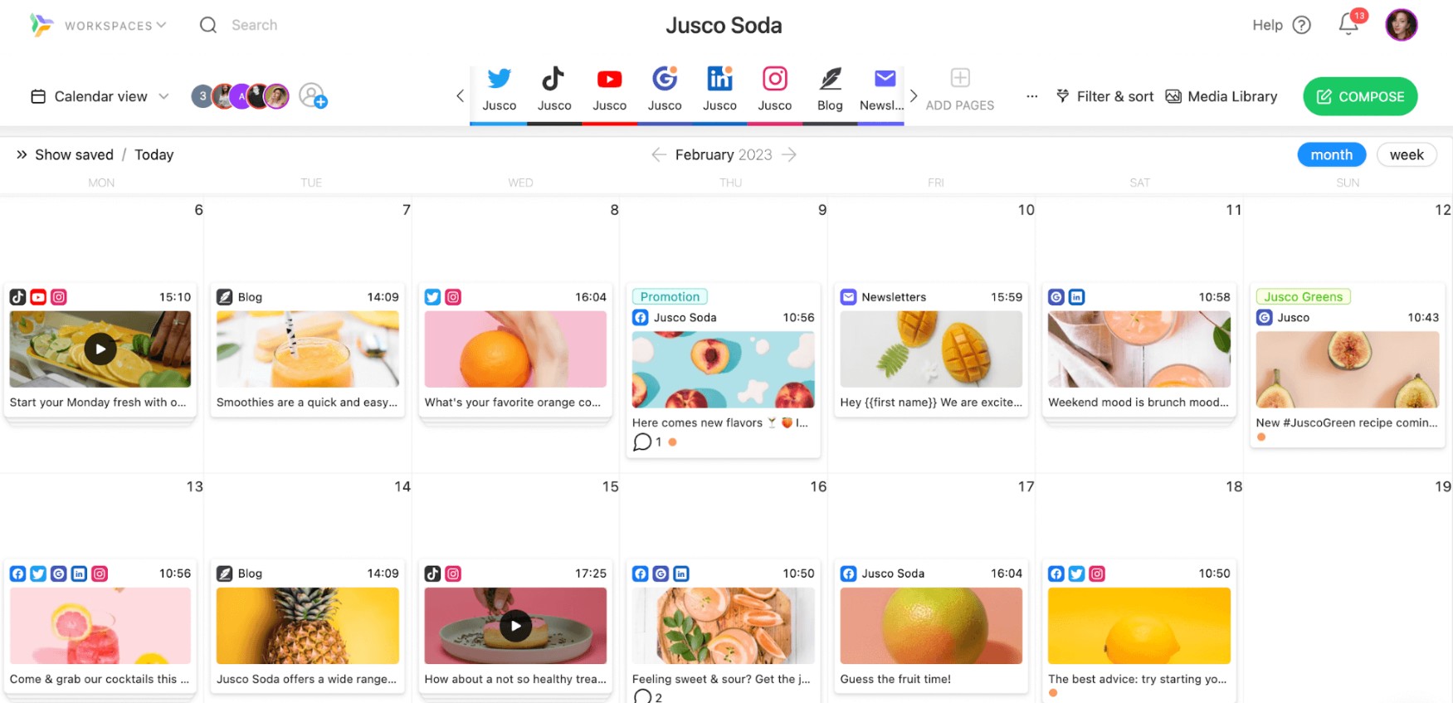This screenshot has width=1453, height=703.
Task: Click the COMPOSE button
Action: tap(1359, 96)
